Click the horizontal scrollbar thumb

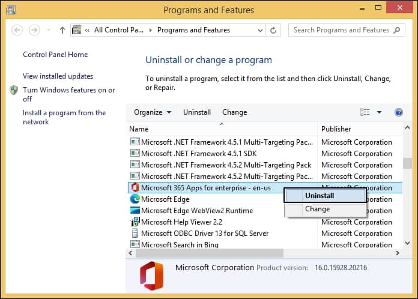coord(210,253)
